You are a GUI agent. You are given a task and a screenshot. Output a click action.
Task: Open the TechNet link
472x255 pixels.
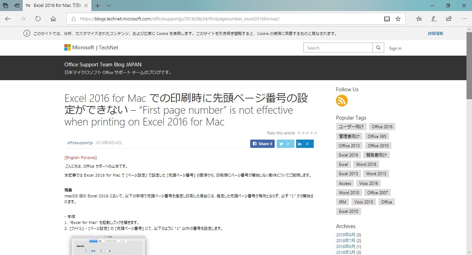(x=108, y=48)
